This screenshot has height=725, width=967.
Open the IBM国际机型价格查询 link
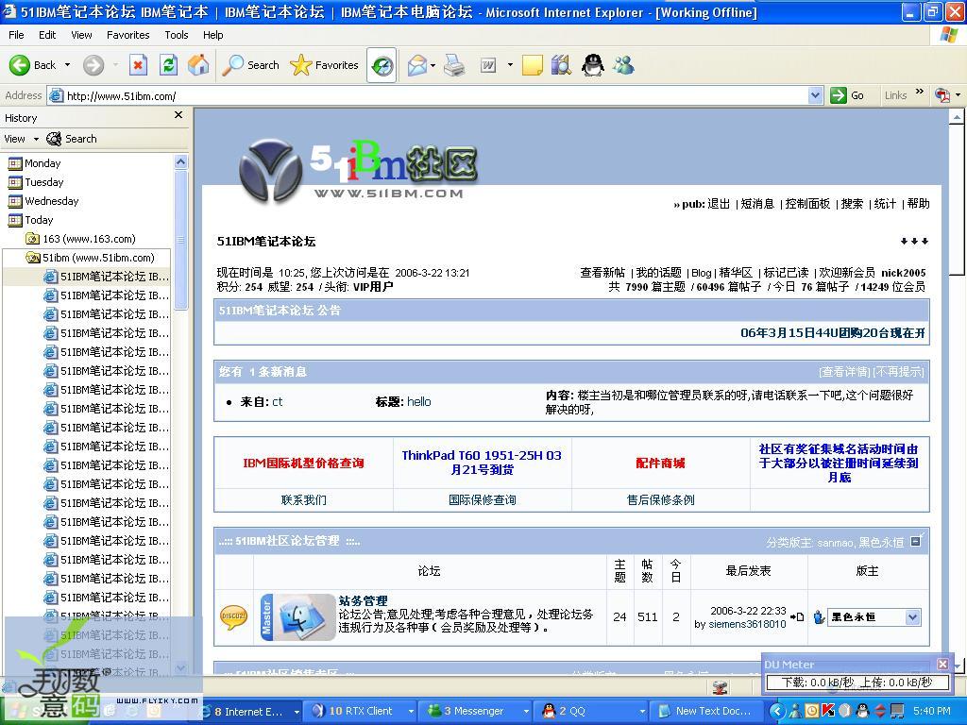click(303, 463)
